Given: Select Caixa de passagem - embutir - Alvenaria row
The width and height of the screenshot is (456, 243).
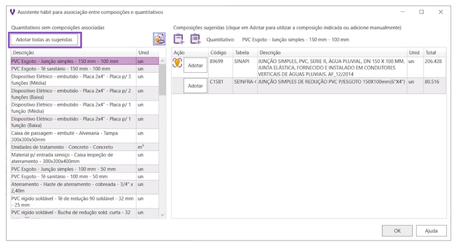Looking at the screenshot, I should click(x=85, y=136).
